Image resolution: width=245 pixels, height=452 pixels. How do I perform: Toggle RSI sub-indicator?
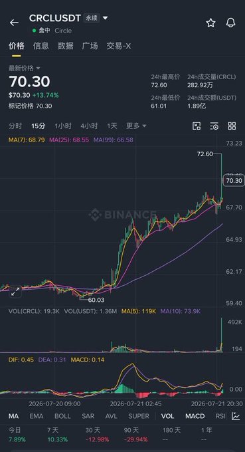click(x=220, y=416)
